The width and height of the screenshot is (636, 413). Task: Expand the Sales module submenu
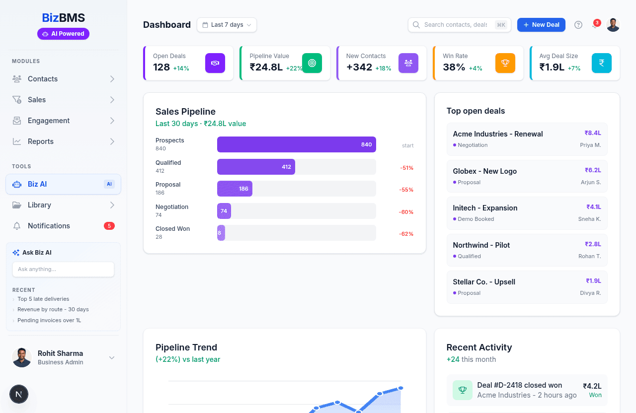tap(112, 100)
